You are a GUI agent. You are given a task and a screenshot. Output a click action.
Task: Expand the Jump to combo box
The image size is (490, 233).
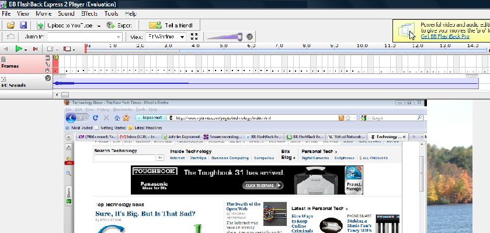pyautogui.click(x=119, y=37)
